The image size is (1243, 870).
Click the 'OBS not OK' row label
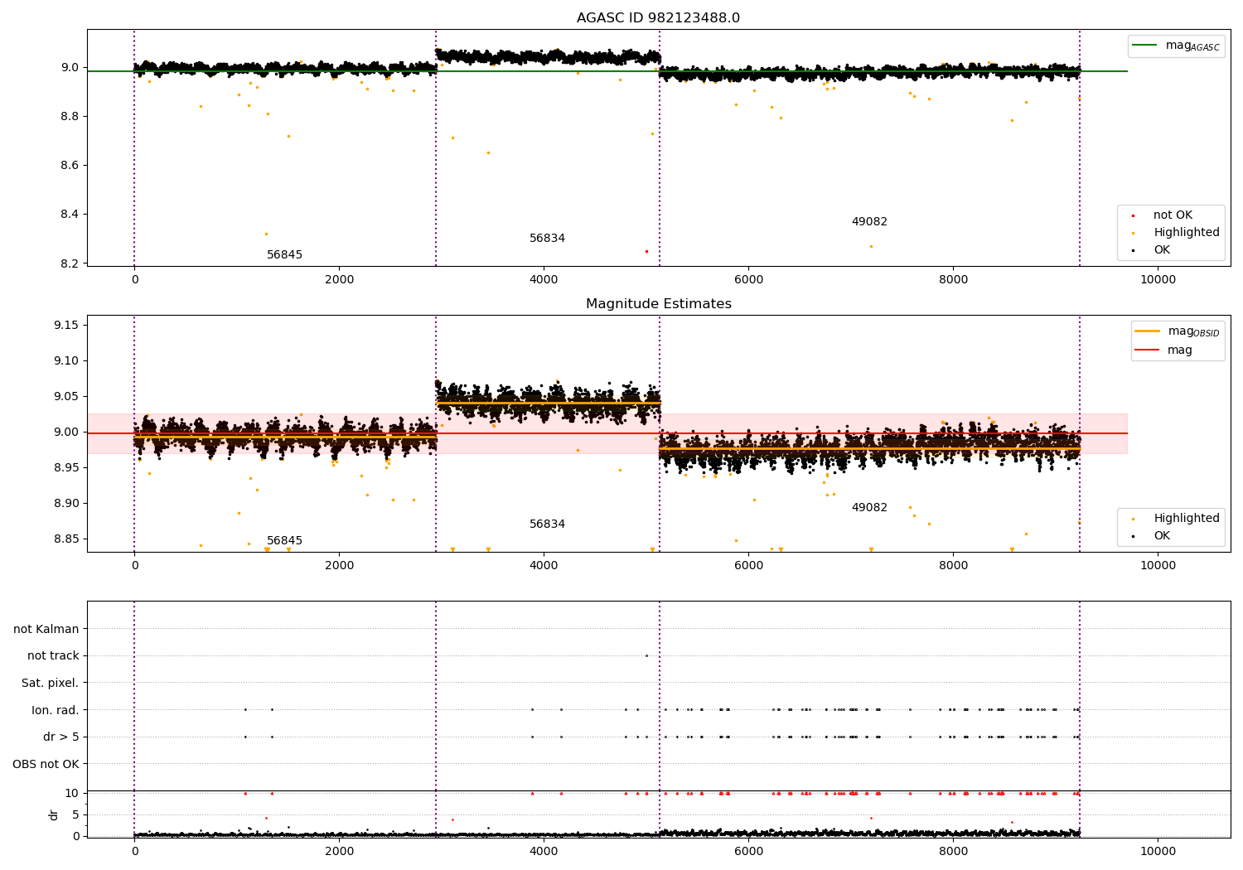(46, 764)
